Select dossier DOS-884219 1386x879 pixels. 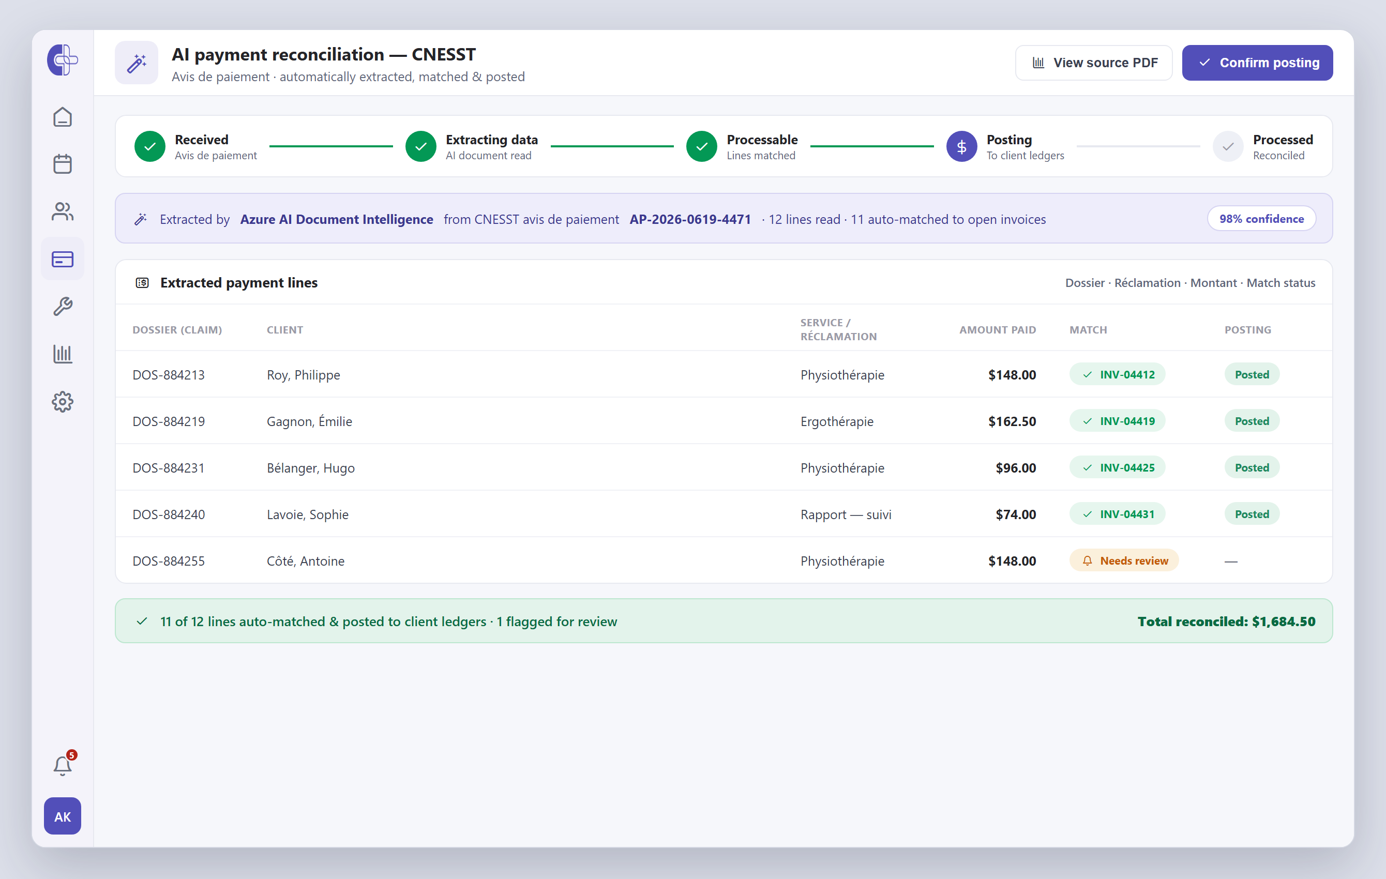click(169, 421)
